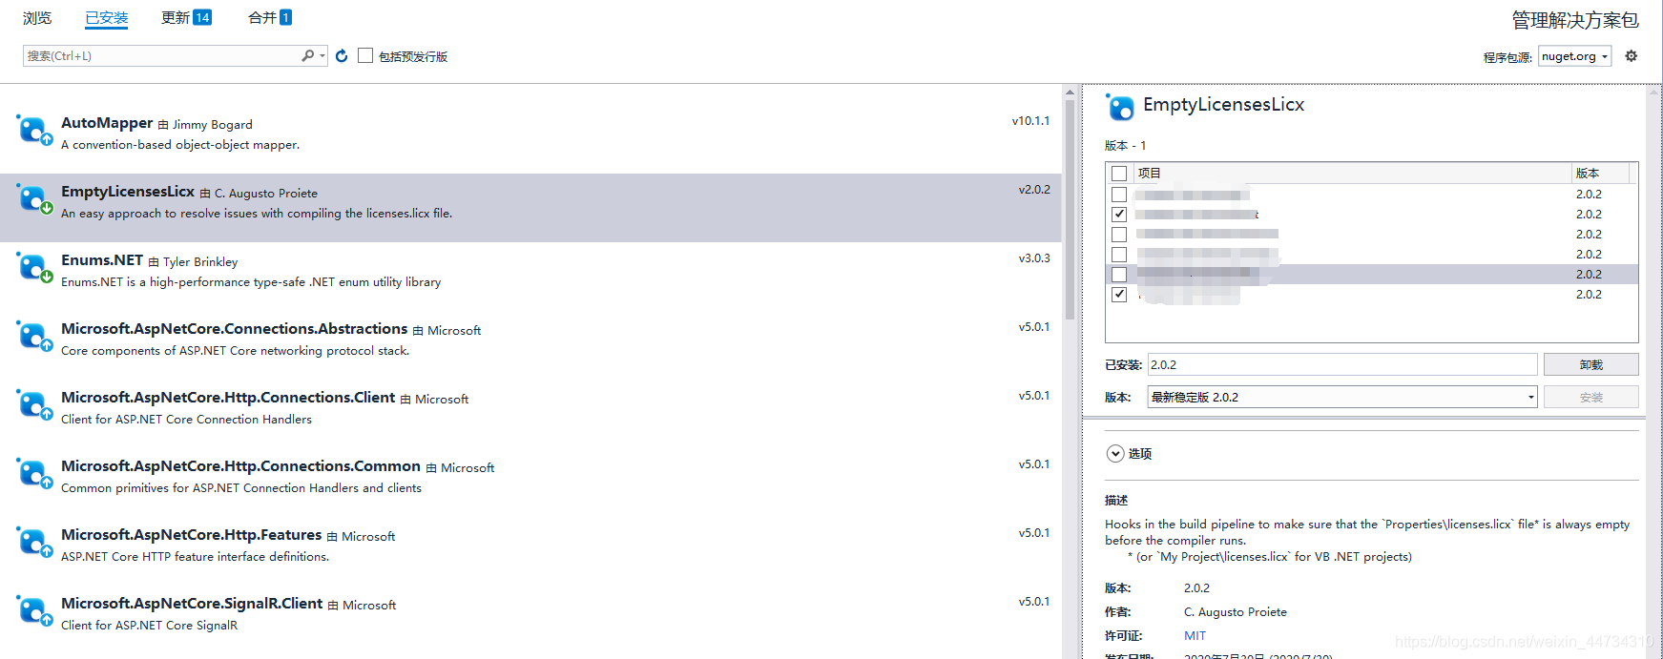Click the EmptyLicensesLicx package icon in the list
The width and height of the screenshot is (1663, 659).
(33, 198)
